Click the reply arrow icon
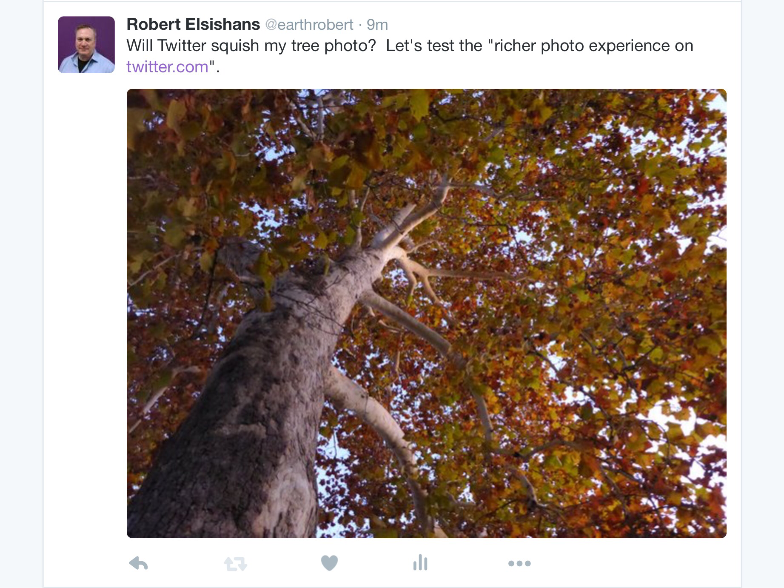Viewport: 784px width, 588px height. pos(138,563)
